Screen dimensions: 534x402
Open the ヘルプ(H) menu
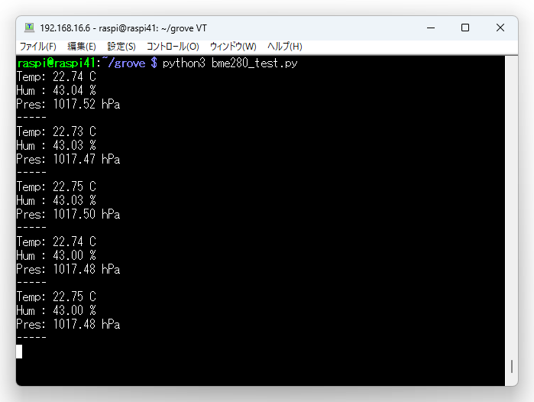[x=284, y=47]
